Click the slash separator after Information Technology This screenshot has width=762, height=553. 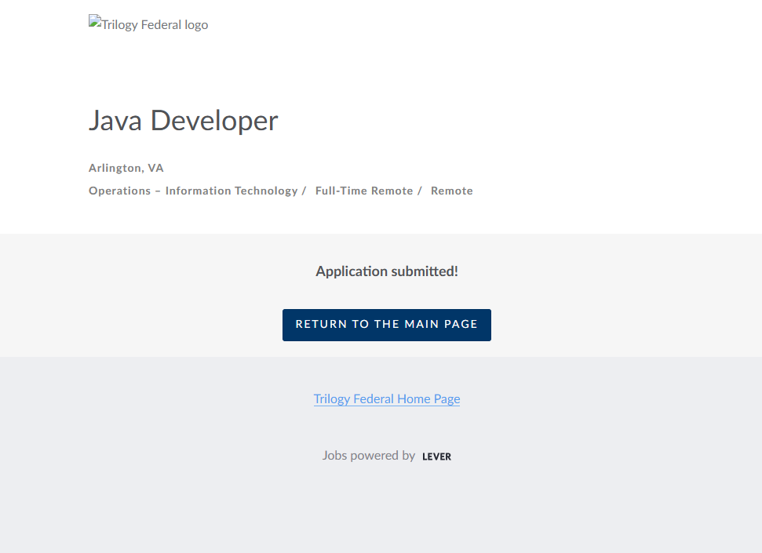coord(304,191)
